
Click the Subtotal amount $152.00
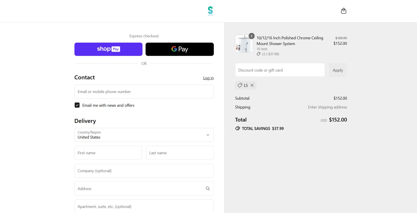tap(340, 98)
